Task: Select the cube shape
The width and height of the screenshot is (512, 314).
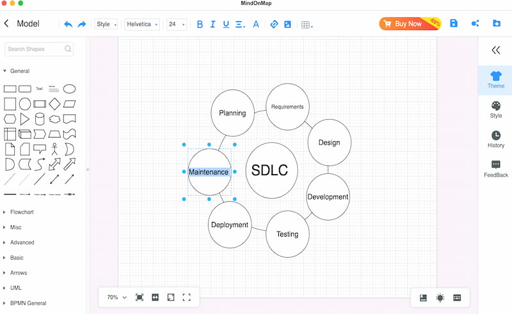Action: [25, 134]
